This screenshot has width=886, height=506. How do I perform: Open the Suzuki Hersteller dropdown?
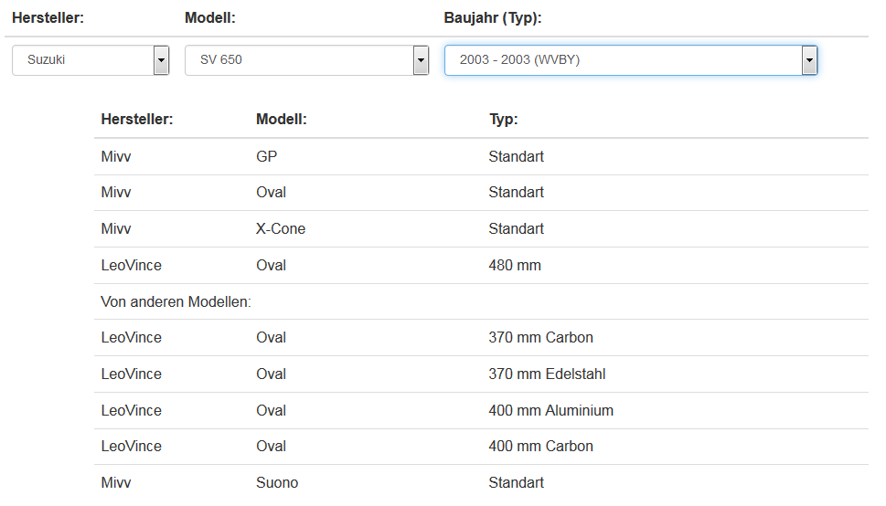coord(90,60)
